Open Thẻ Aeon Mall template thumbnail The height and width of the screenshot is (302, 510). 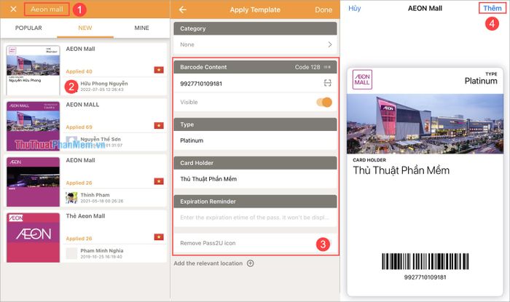coord(34,238)
